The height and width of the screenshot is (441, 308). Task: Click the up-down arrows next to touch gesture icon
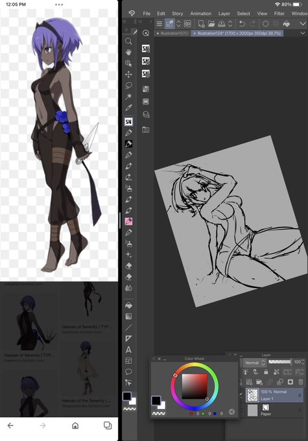click(x=178, y=23)
